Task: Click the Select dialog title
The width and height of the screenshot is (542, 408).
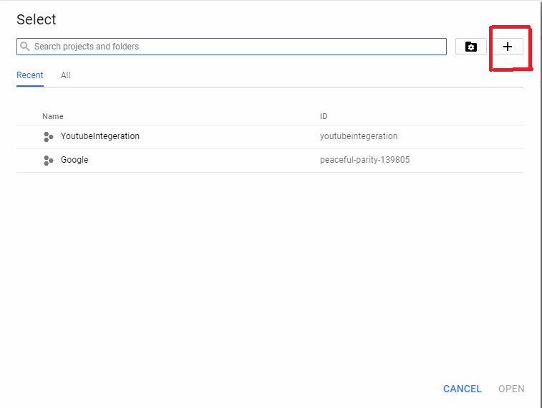Action: (x=37, y=19)
